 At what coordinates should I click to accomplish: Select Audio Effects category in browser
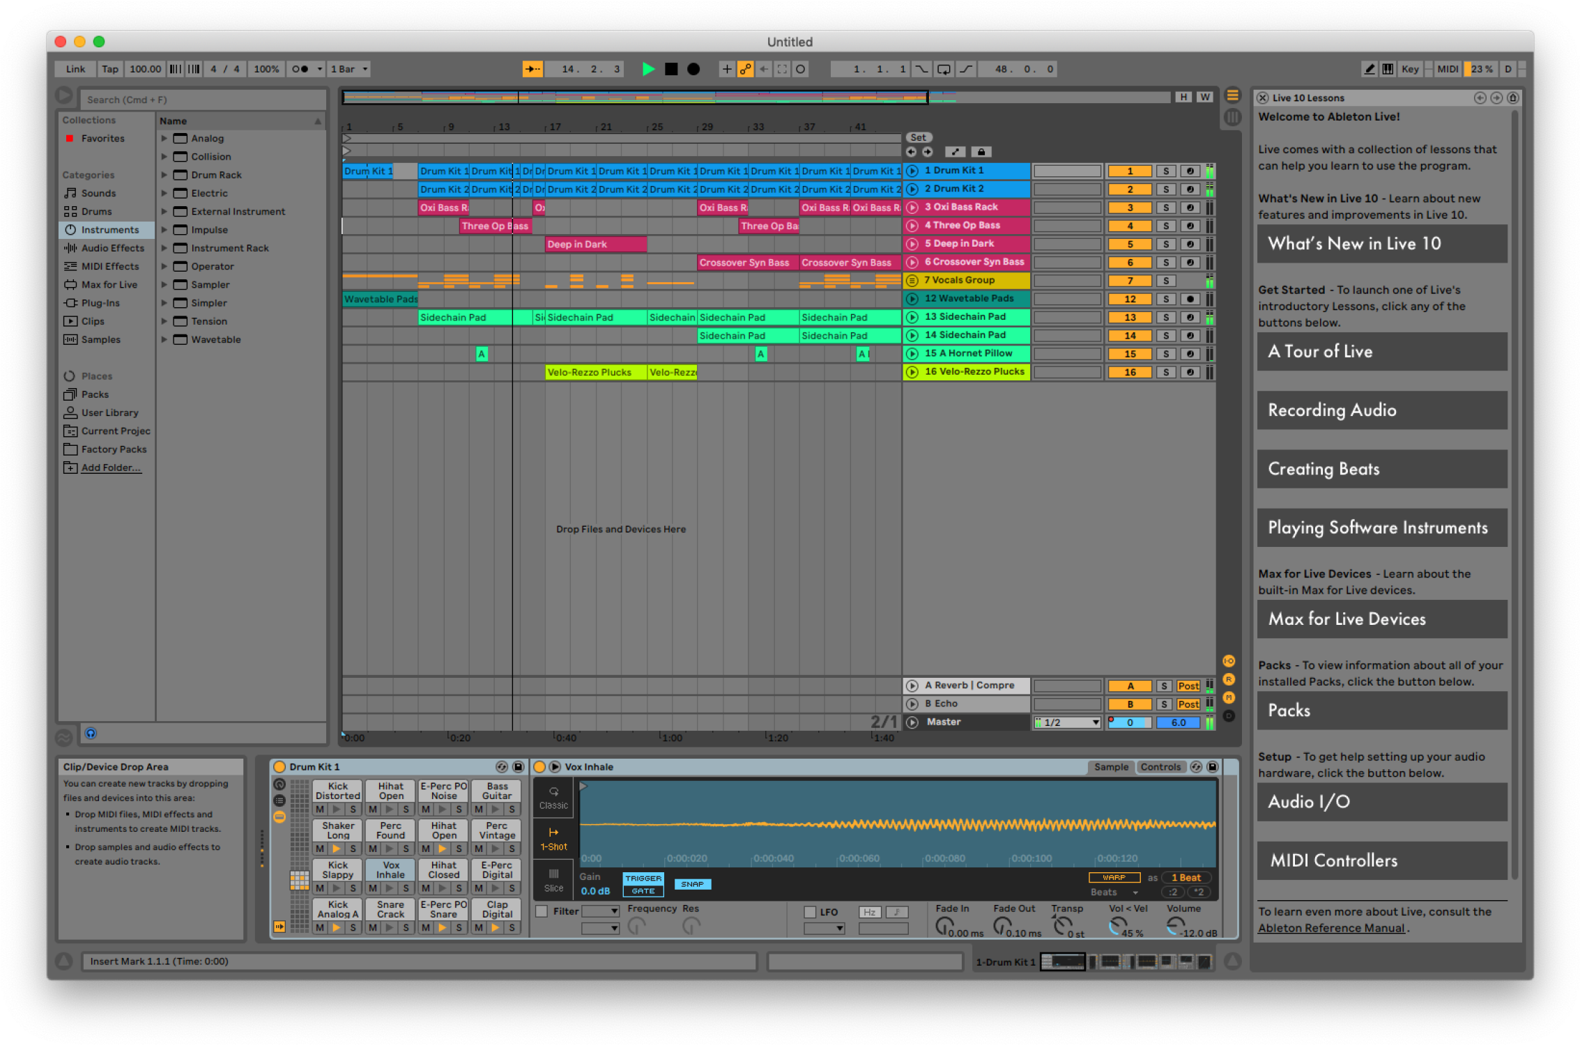click(x=112, y=248)
